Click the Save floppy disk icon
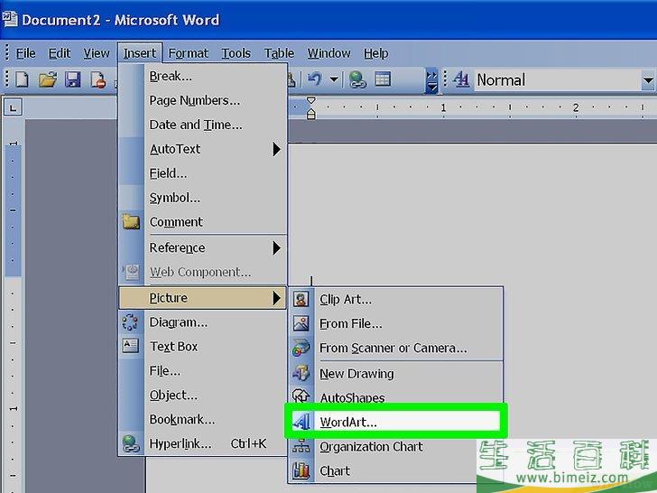Screen dimensions: 657x493 (73, 79)
